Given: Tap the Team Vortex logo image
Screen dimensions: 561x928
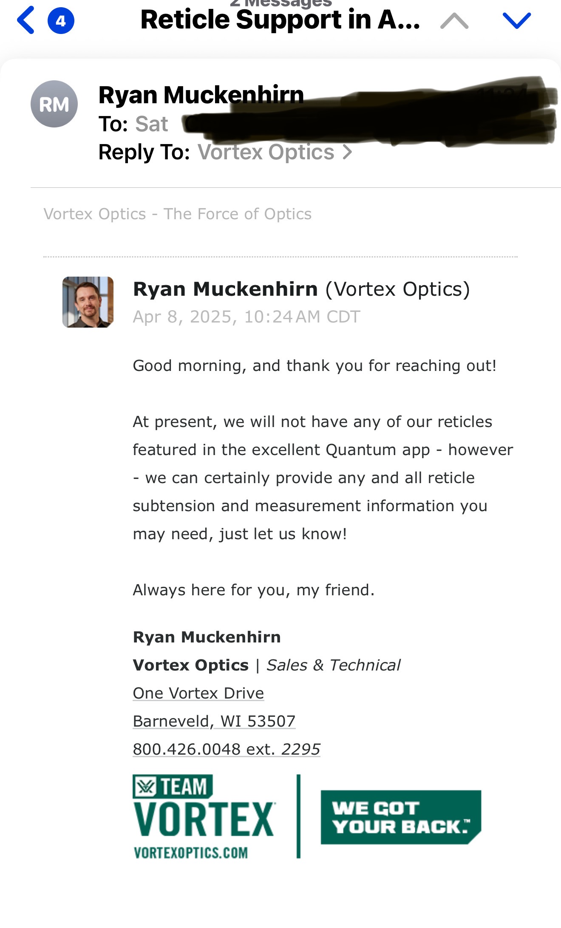Looking at the screenshot, I should coord(204,817).
